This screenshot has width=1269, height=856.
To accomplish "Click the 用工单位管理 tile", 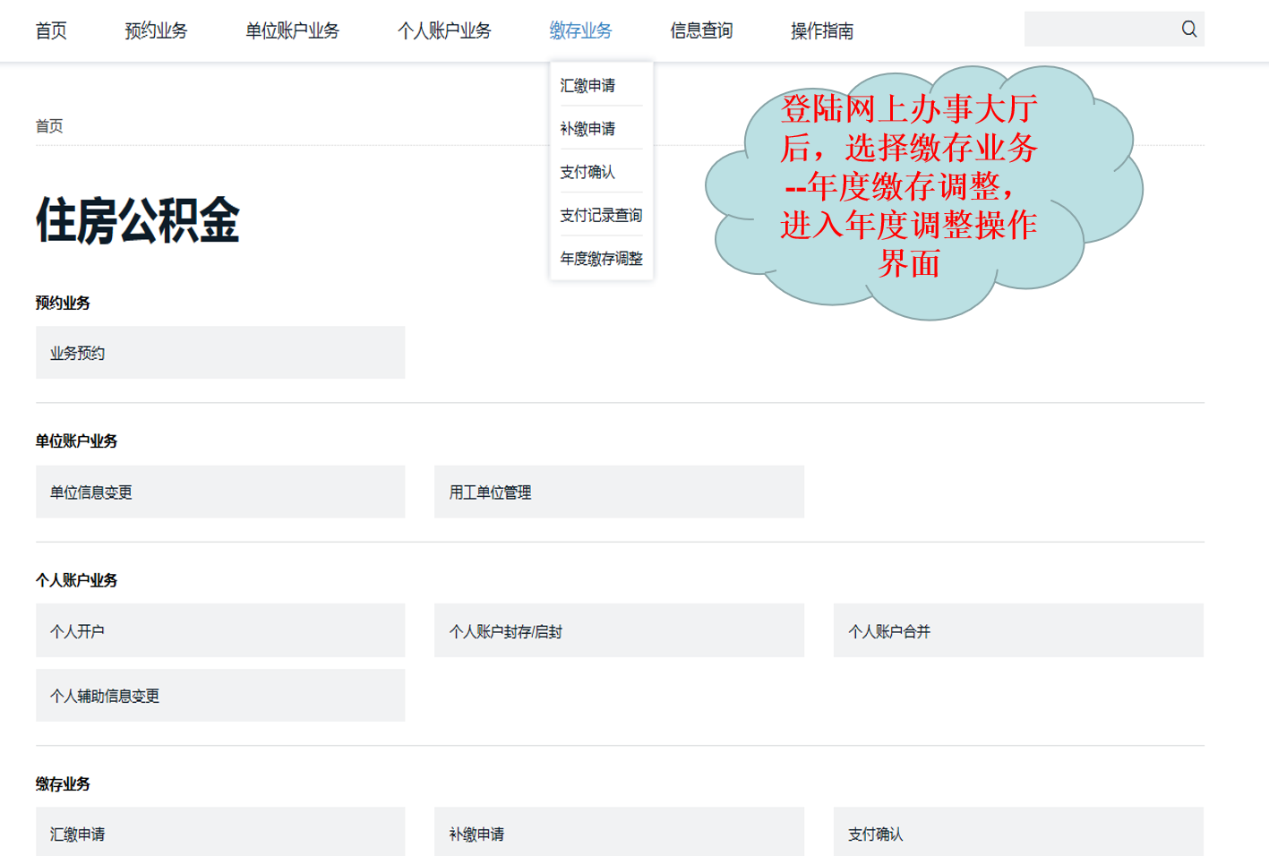I will (x=619, y=492).
